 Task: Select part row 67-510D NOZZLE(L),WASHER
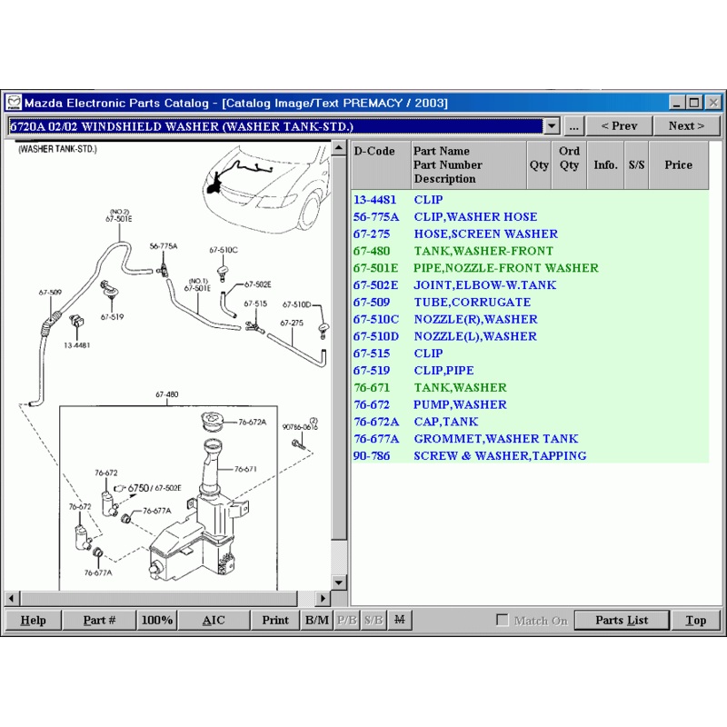click(530, 336)
